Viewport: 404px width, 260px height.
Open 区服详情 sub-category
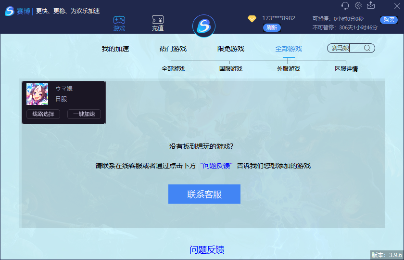tap(346, 69)
